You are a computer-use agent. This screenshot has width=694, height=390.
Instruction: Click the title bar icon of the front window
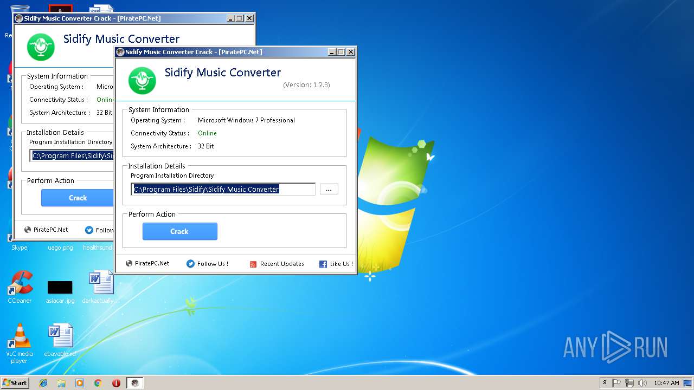click(x=120, y=52)
